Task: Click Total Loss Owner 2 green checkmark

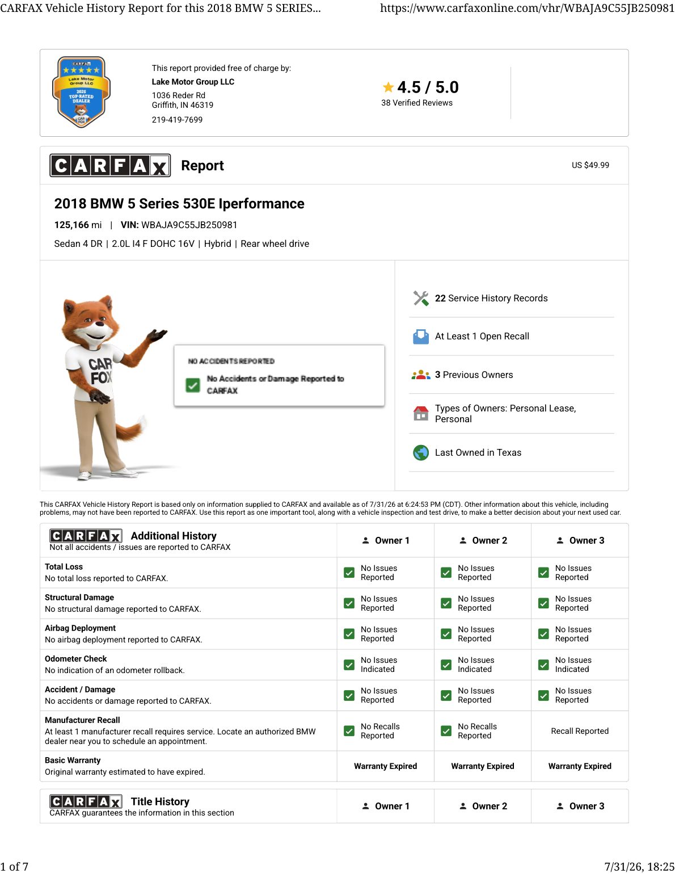Action: click(x=446, y=573)
